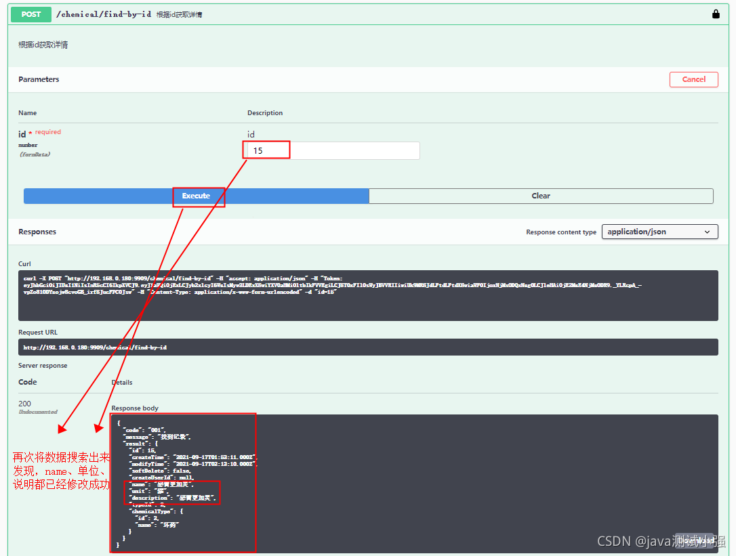Click the Responses section header
736x556 pixels.
[x=37, y=232]
